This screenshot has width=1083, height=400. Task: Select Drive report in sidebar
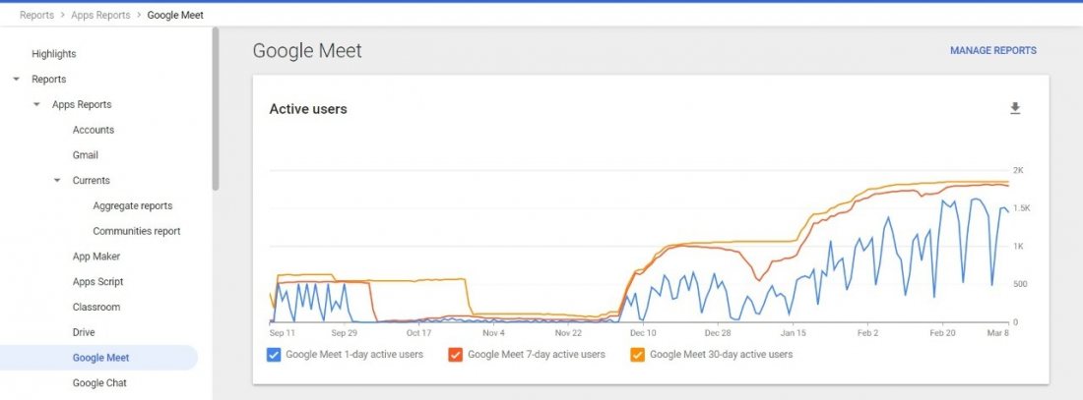pos(84,333)
